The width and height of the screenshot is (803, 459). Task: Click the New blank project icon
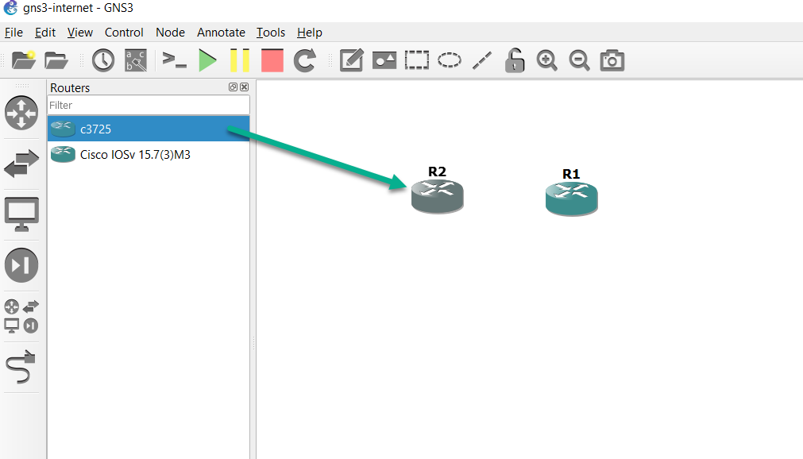tap(24, 60)
